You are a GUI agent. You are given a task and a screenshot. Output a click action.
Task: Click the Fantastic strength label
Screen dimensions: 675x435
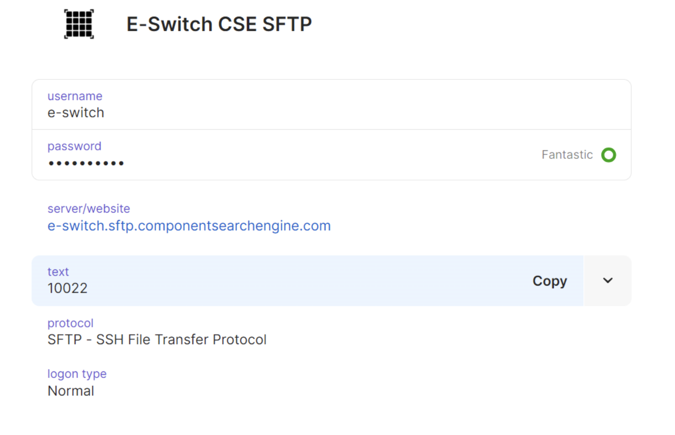click(x=567, y=155)
